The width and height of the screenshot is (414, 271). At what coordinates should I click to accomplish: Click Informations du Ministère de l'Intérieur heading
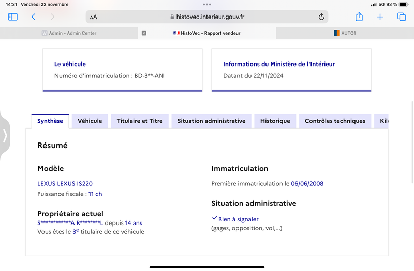(279, 64)
